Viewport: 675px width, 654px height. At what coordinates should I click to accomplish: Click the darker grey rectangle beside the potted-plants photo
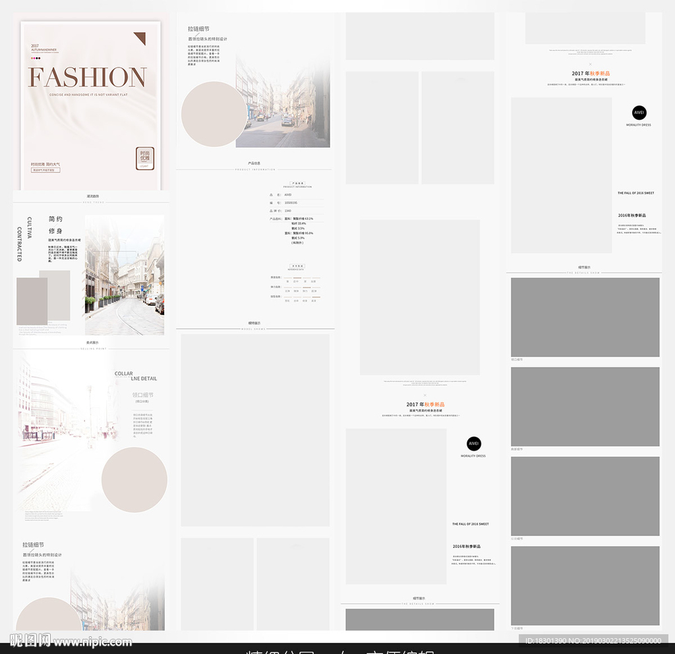point(32,301)
